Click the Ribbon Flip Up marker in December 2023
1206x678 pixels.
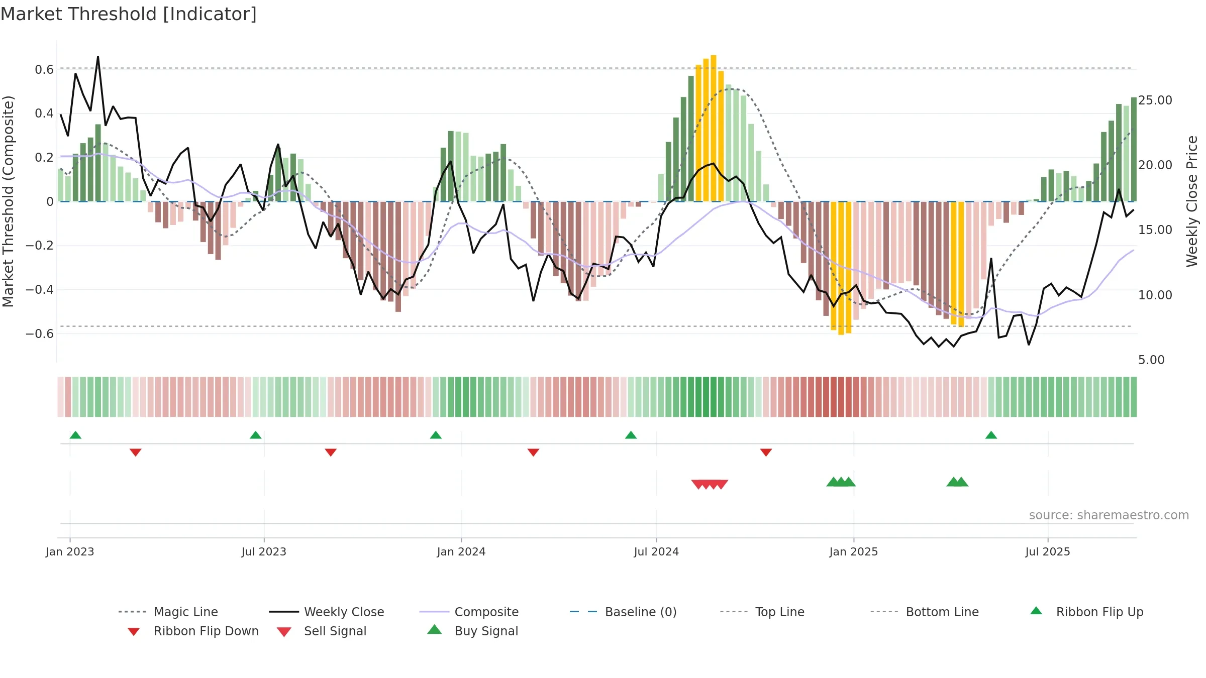(x=436, y=435)
